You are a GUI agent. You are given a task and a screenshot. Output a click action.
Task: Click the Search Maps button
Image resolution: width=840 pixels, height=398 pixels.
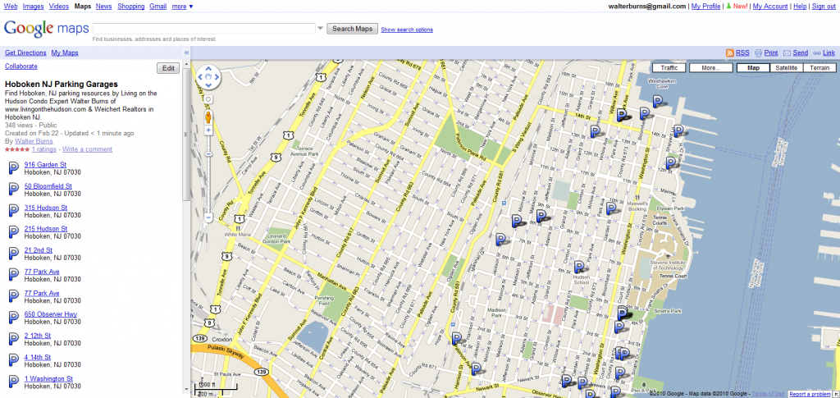[352, 29]
